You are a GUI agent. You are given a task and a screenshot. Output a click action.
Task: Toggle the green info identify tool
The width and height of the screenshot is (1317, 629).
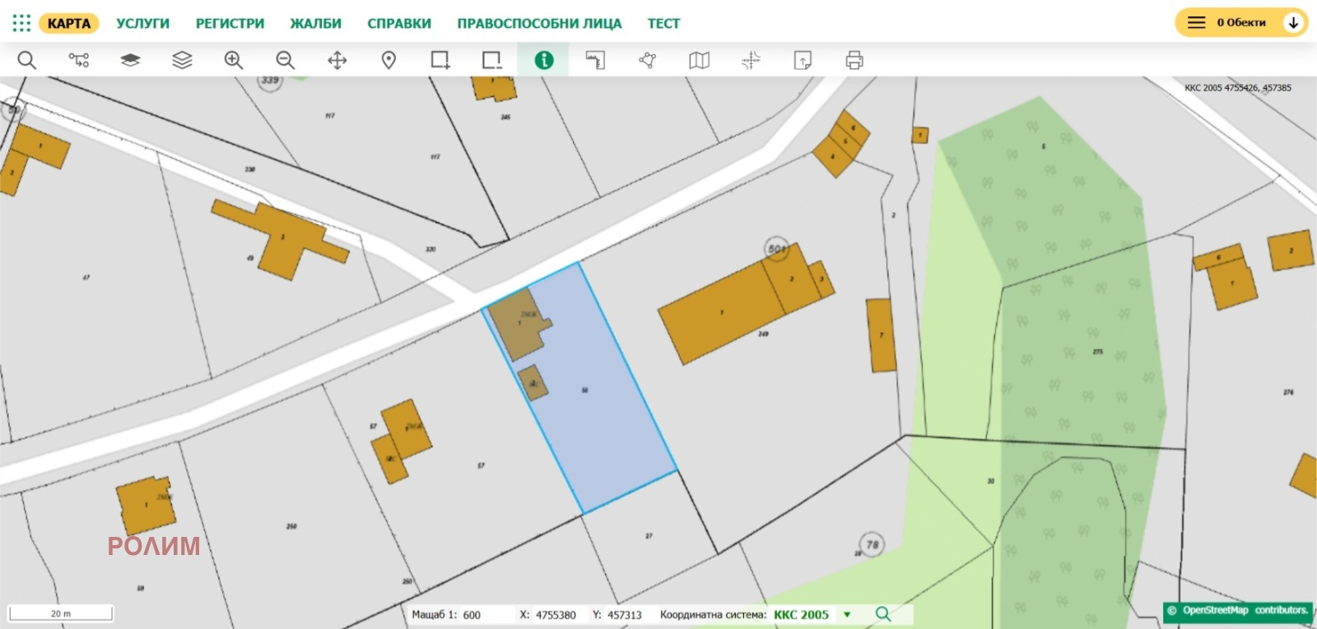coord(543,60)
